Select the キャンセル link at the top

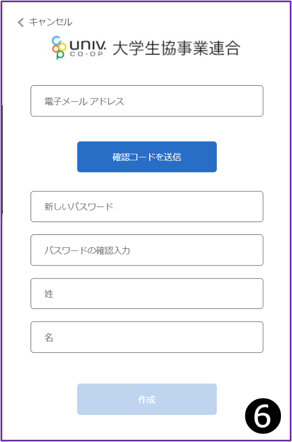(x=51, y=22)
